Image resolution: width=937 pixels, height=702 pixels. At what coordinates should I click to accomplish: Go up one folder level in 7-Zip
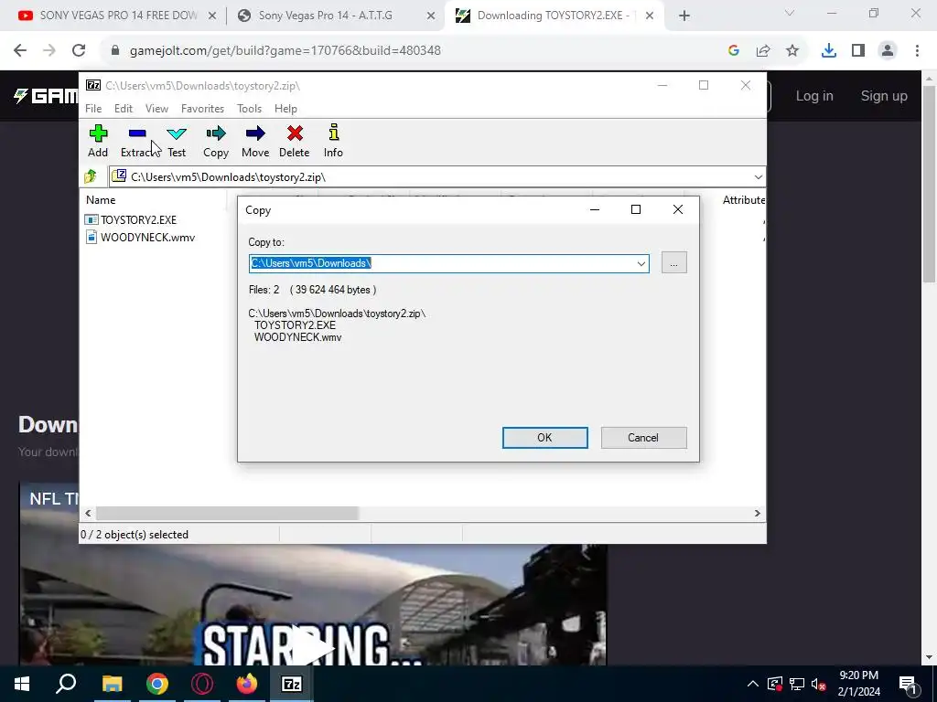click(91, 176)
